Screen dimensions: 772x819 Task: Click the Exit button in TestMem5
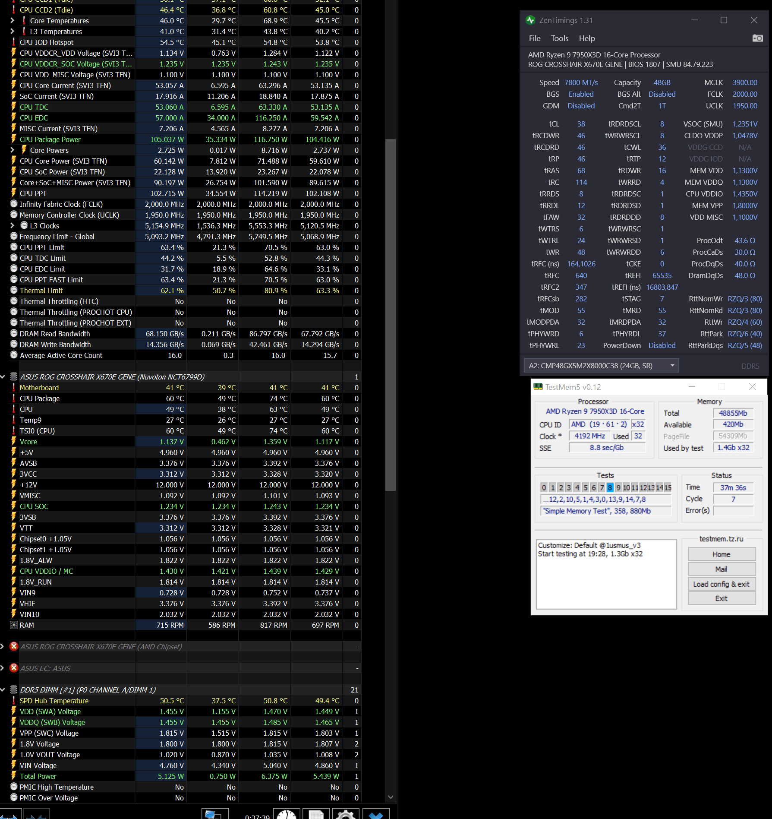coord(722,598)
